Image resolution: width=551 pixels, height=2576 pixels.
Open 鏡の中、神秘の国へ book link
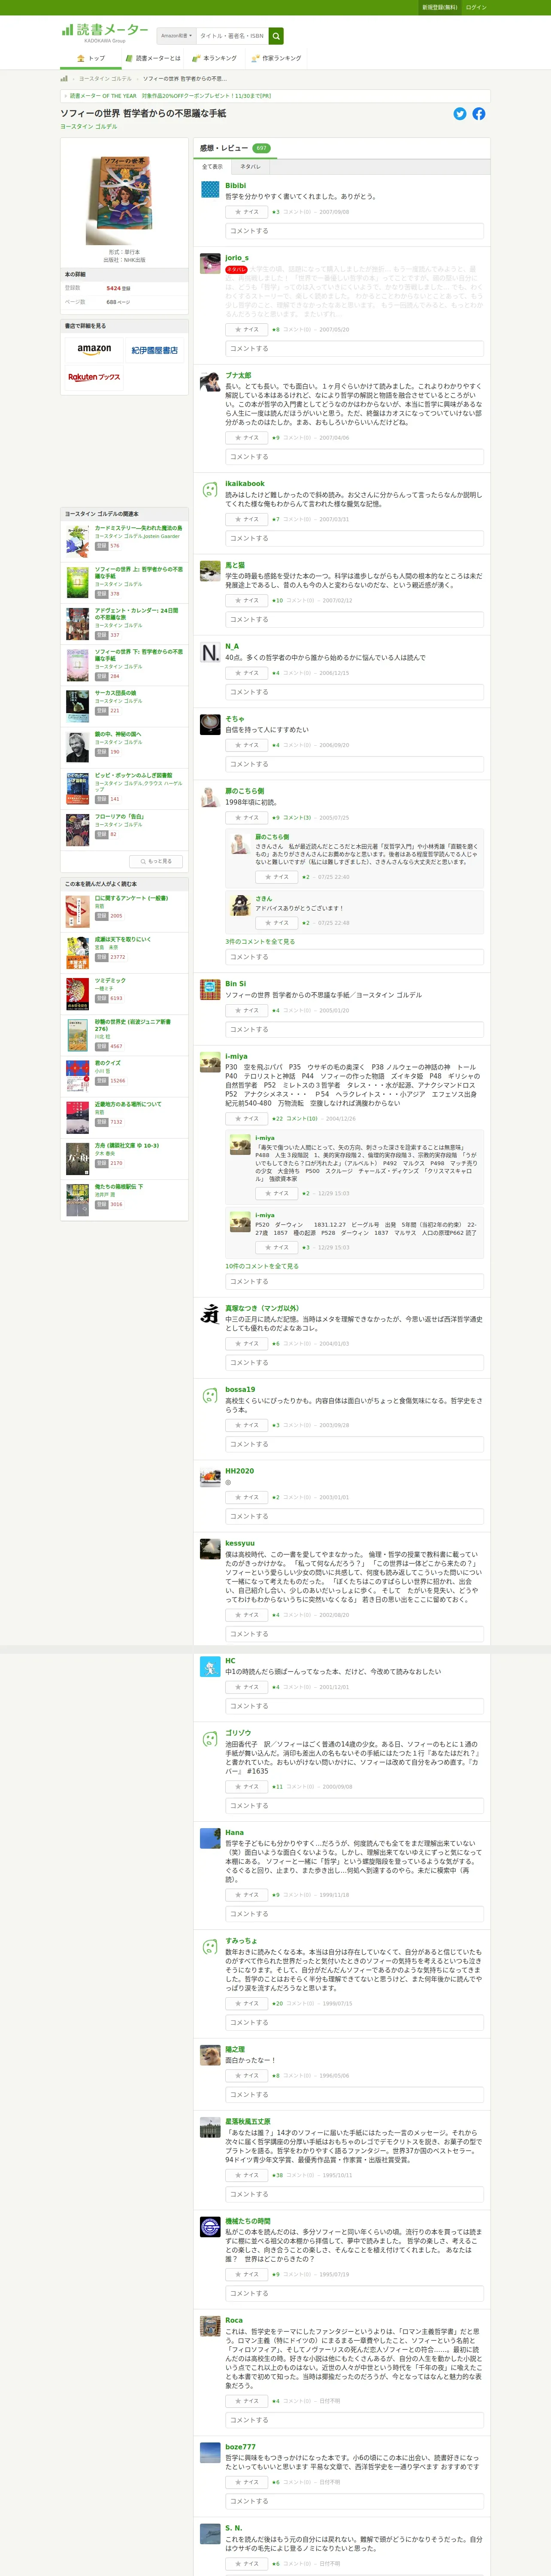click(118, 734)
